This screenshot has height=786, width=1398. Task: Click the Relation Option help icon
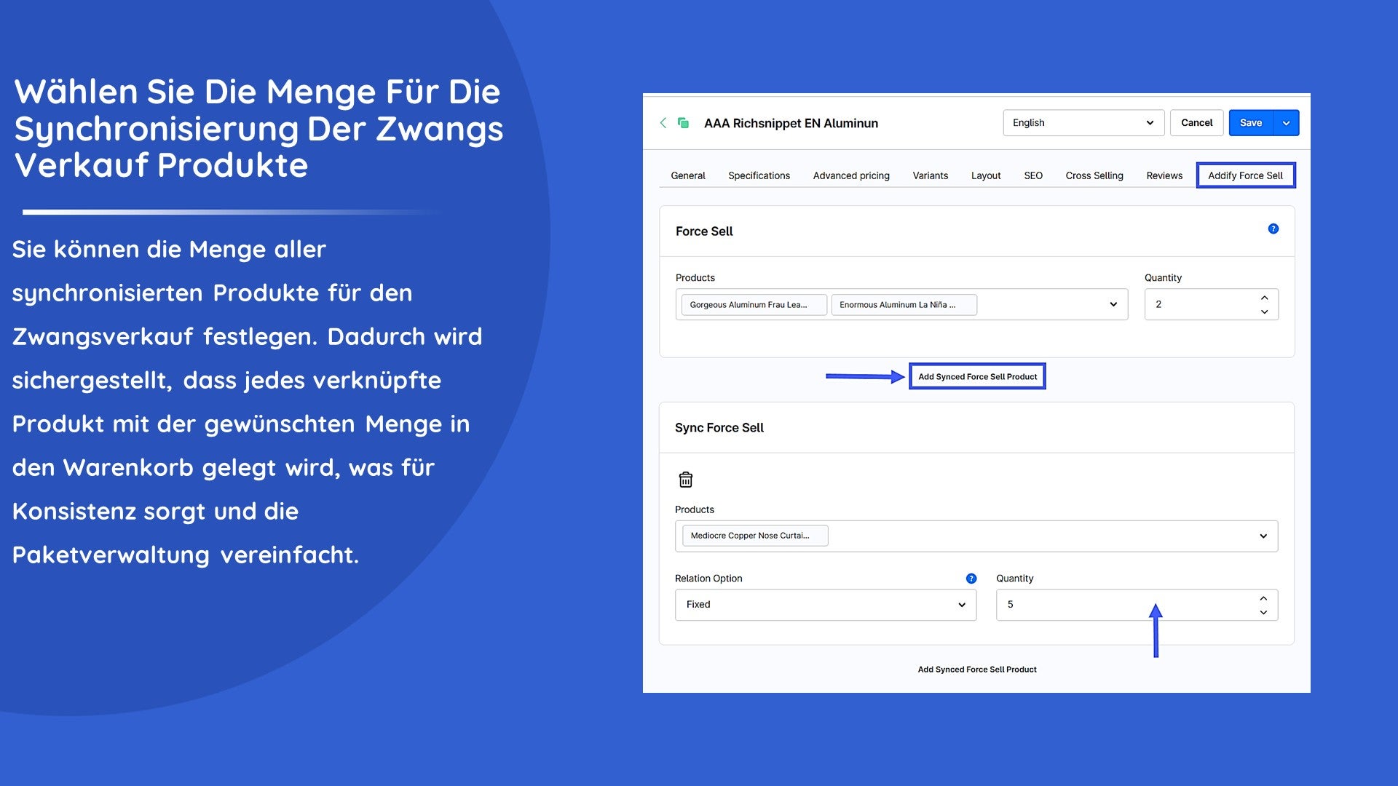pyautogui.click(x=971, y=579)
